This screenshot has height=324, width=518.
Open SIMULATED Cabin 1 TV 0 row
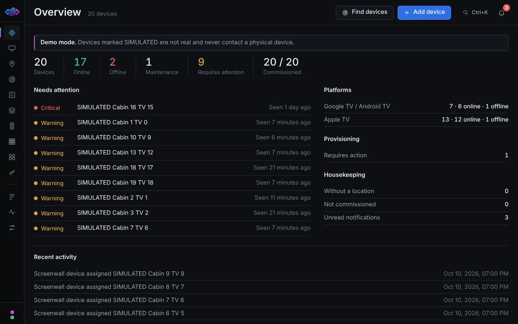(172, 122)
